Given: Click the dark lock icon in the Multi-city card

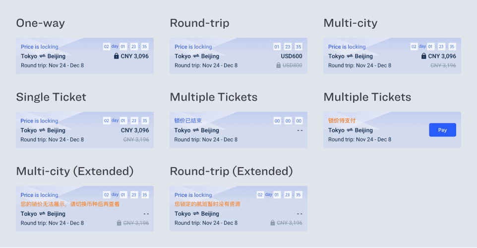Looking at the screenshot, I should [x=424, y=57].
